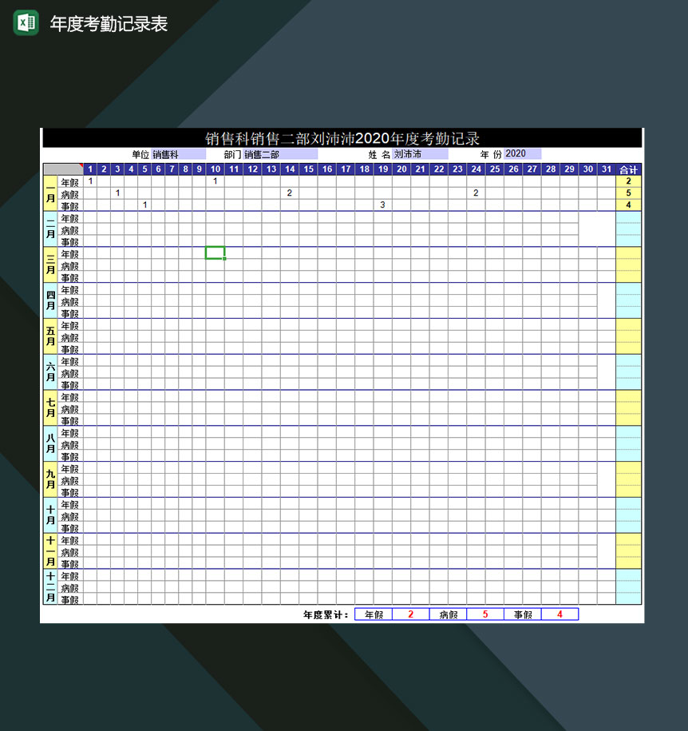The width and height of the screenshot is (688, 731).
Task: Select the red 病假 total showing 5
Action: click(483, 614)
